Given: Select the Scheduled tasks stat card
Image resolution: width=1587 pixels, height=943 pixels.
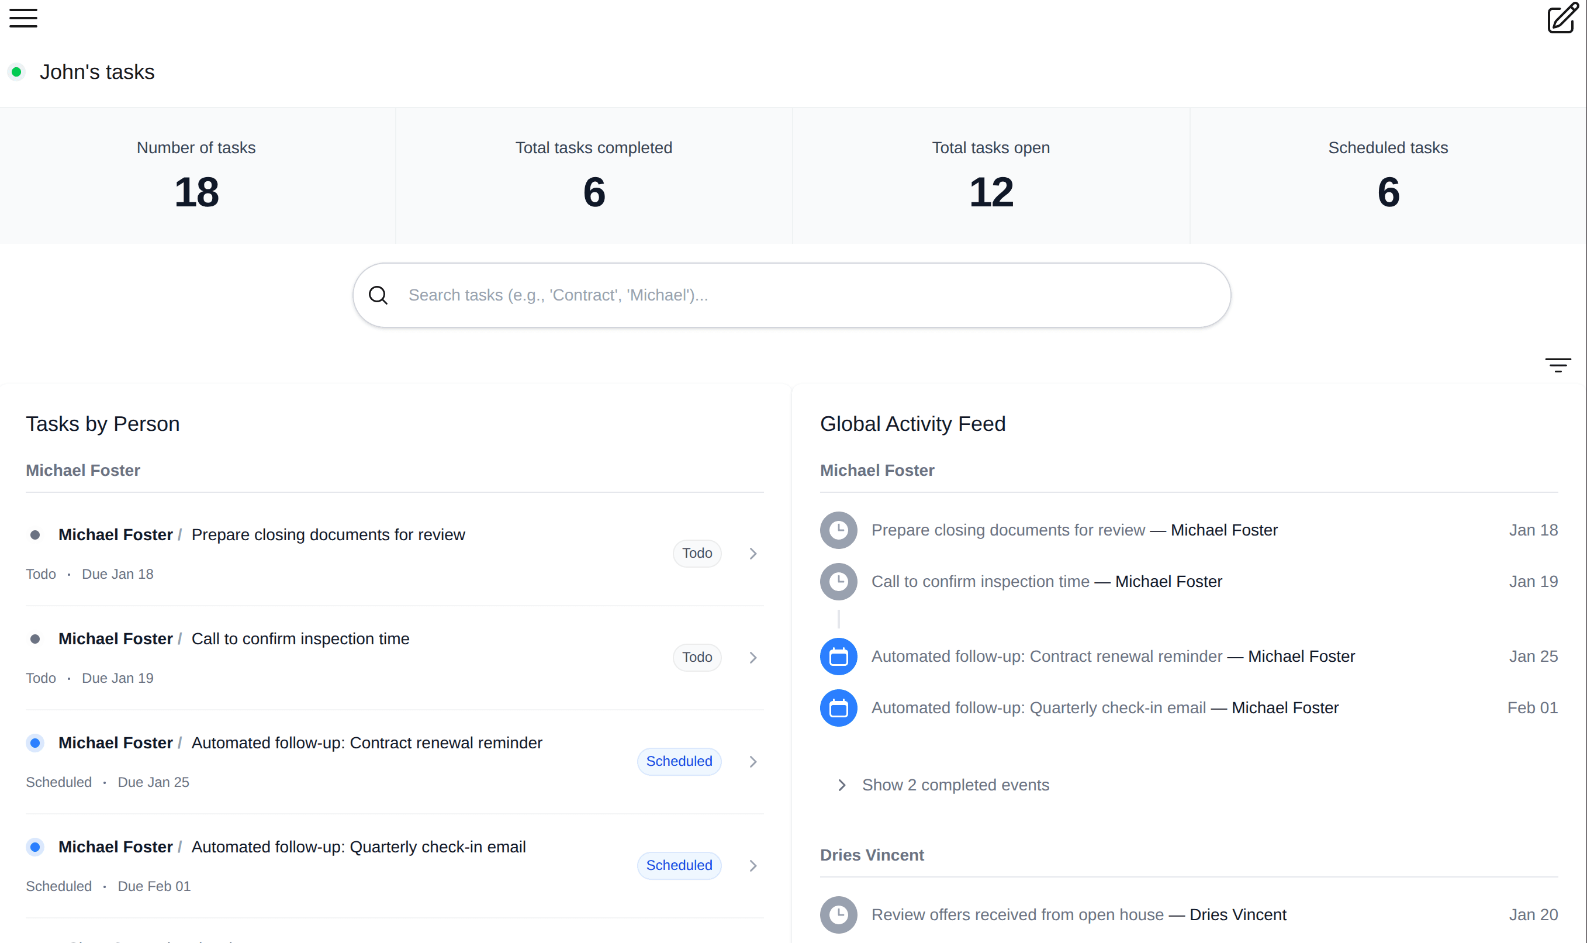Looking at the screenshot, I should point(1388,176).
